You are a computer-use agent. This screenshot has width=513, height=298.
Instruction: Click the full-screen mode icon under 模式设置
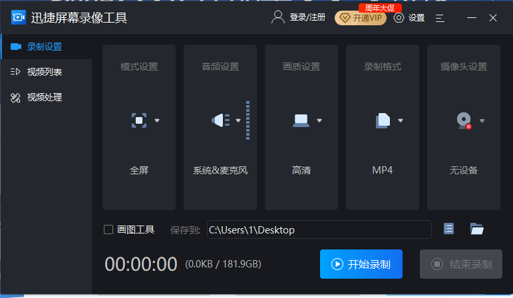point(139,120)
